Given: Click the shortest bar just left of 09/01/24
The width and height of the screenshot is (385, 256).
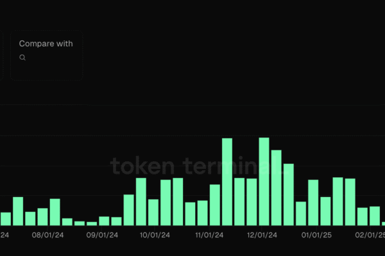Looking at the screenshot, I should [x=92, y=223].
